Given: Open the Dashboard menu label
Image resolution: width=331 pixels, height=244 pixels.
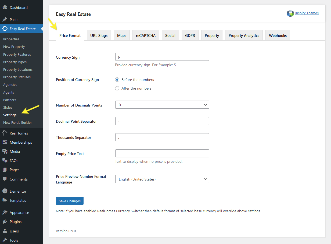Looking at the screenshot, I should tap(19, 8).
